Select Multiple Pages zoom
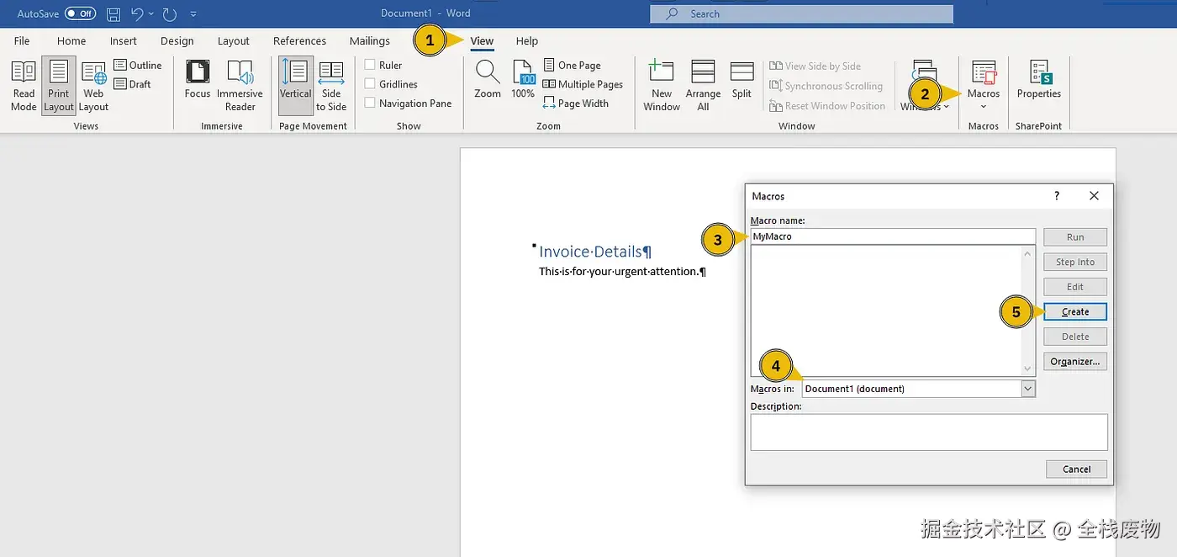1177x557 pixels. tap(583, 84)
